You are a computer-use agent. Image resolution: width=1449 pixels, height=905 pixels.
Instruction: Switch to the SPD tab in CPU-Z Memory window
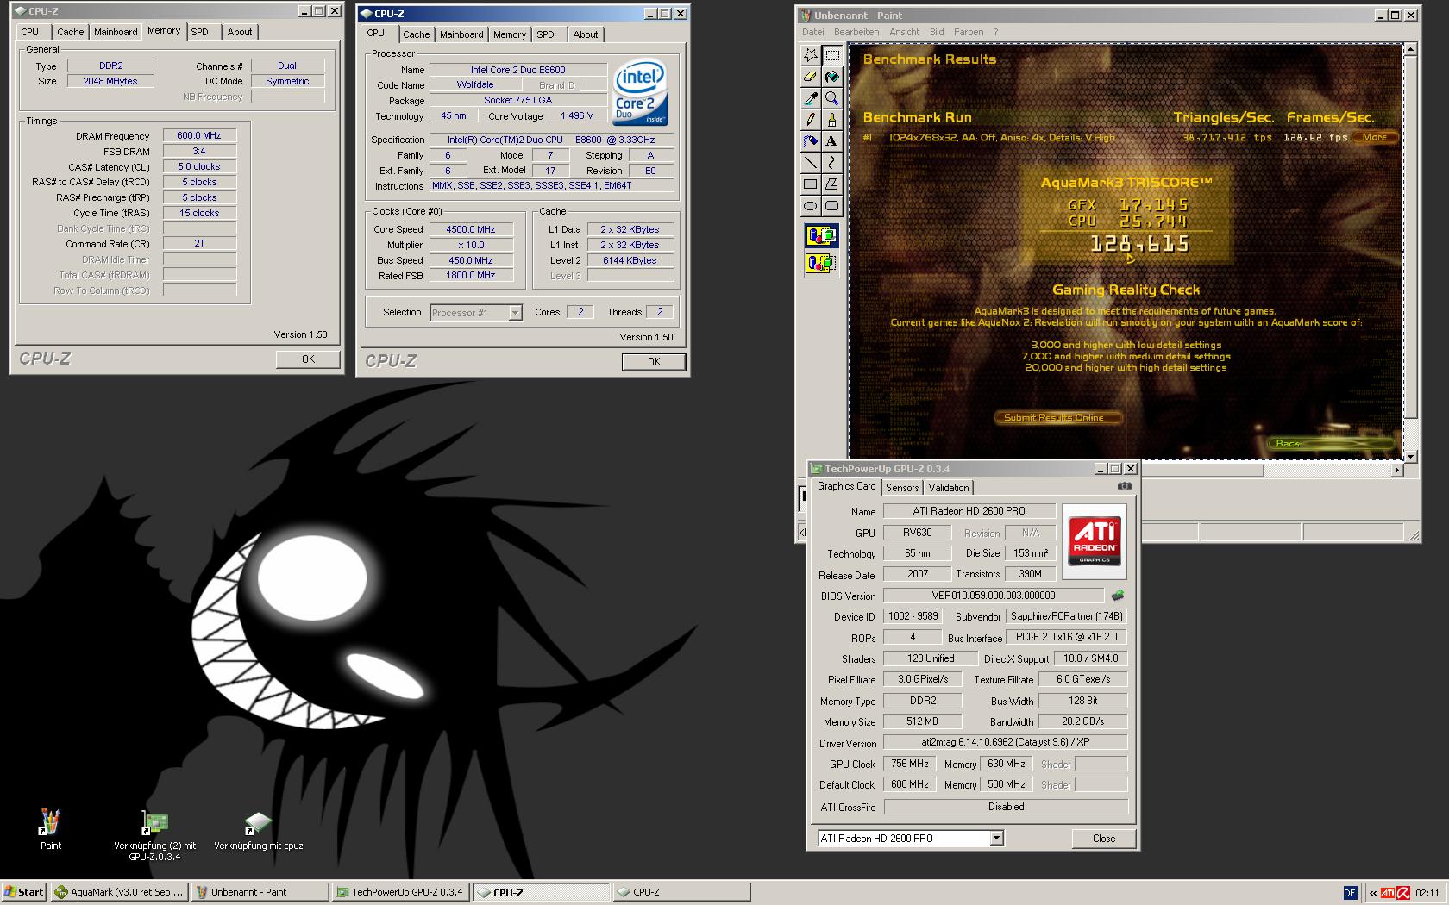199,32
